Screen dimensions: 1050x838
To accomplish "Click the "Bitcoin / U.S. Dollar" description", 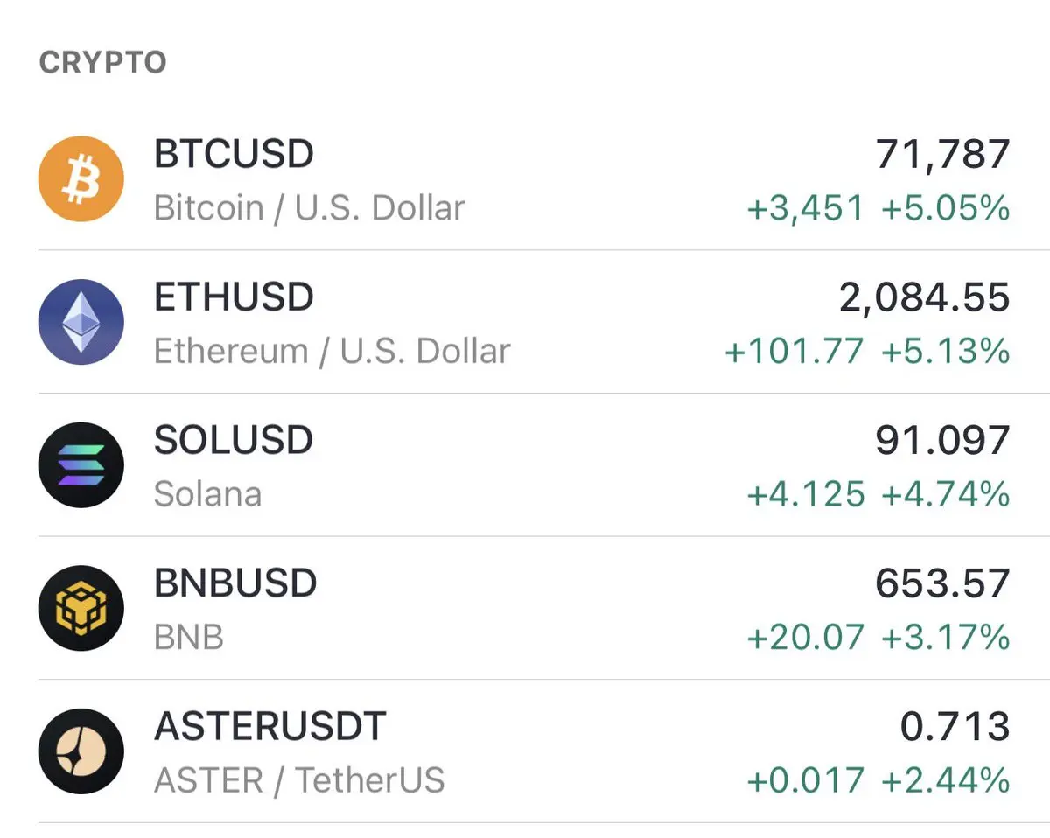I will click(310, 209).
